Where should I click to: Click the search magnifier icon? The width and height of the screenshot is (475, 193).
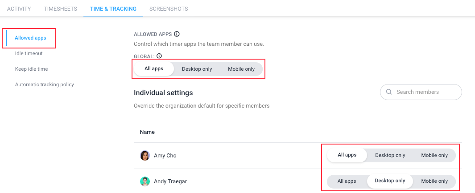point(389,92)
